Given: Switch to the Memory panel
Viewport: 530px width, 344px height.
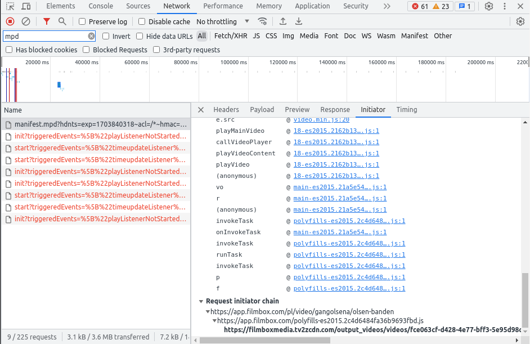Looking at the screenshot, I should (x=269, y=6).
